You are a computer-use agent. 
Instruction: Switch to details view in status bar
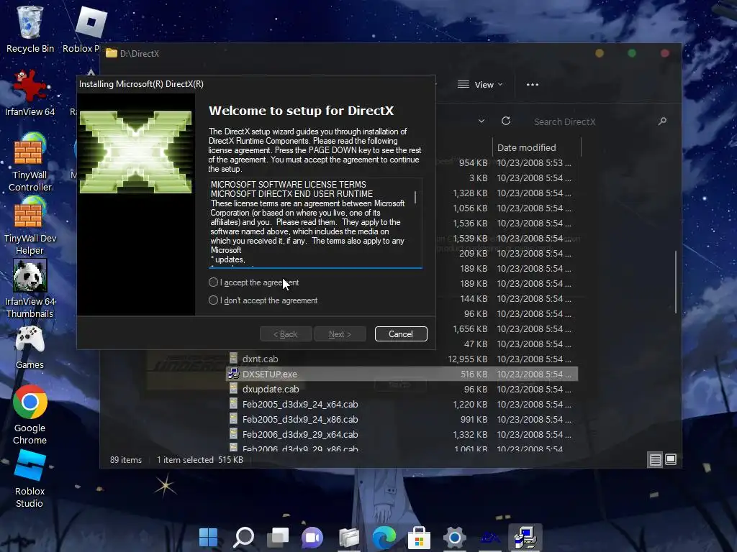click(655, 459)
